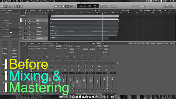Move the Master channel strip fader
Image resolution: width=176 pixels, height=99 pixels.
[x=113, y=79]
